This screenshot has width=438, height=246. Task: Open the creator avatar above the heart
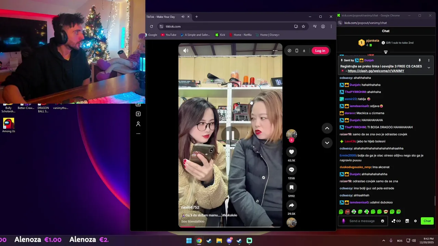click(292, 134)
